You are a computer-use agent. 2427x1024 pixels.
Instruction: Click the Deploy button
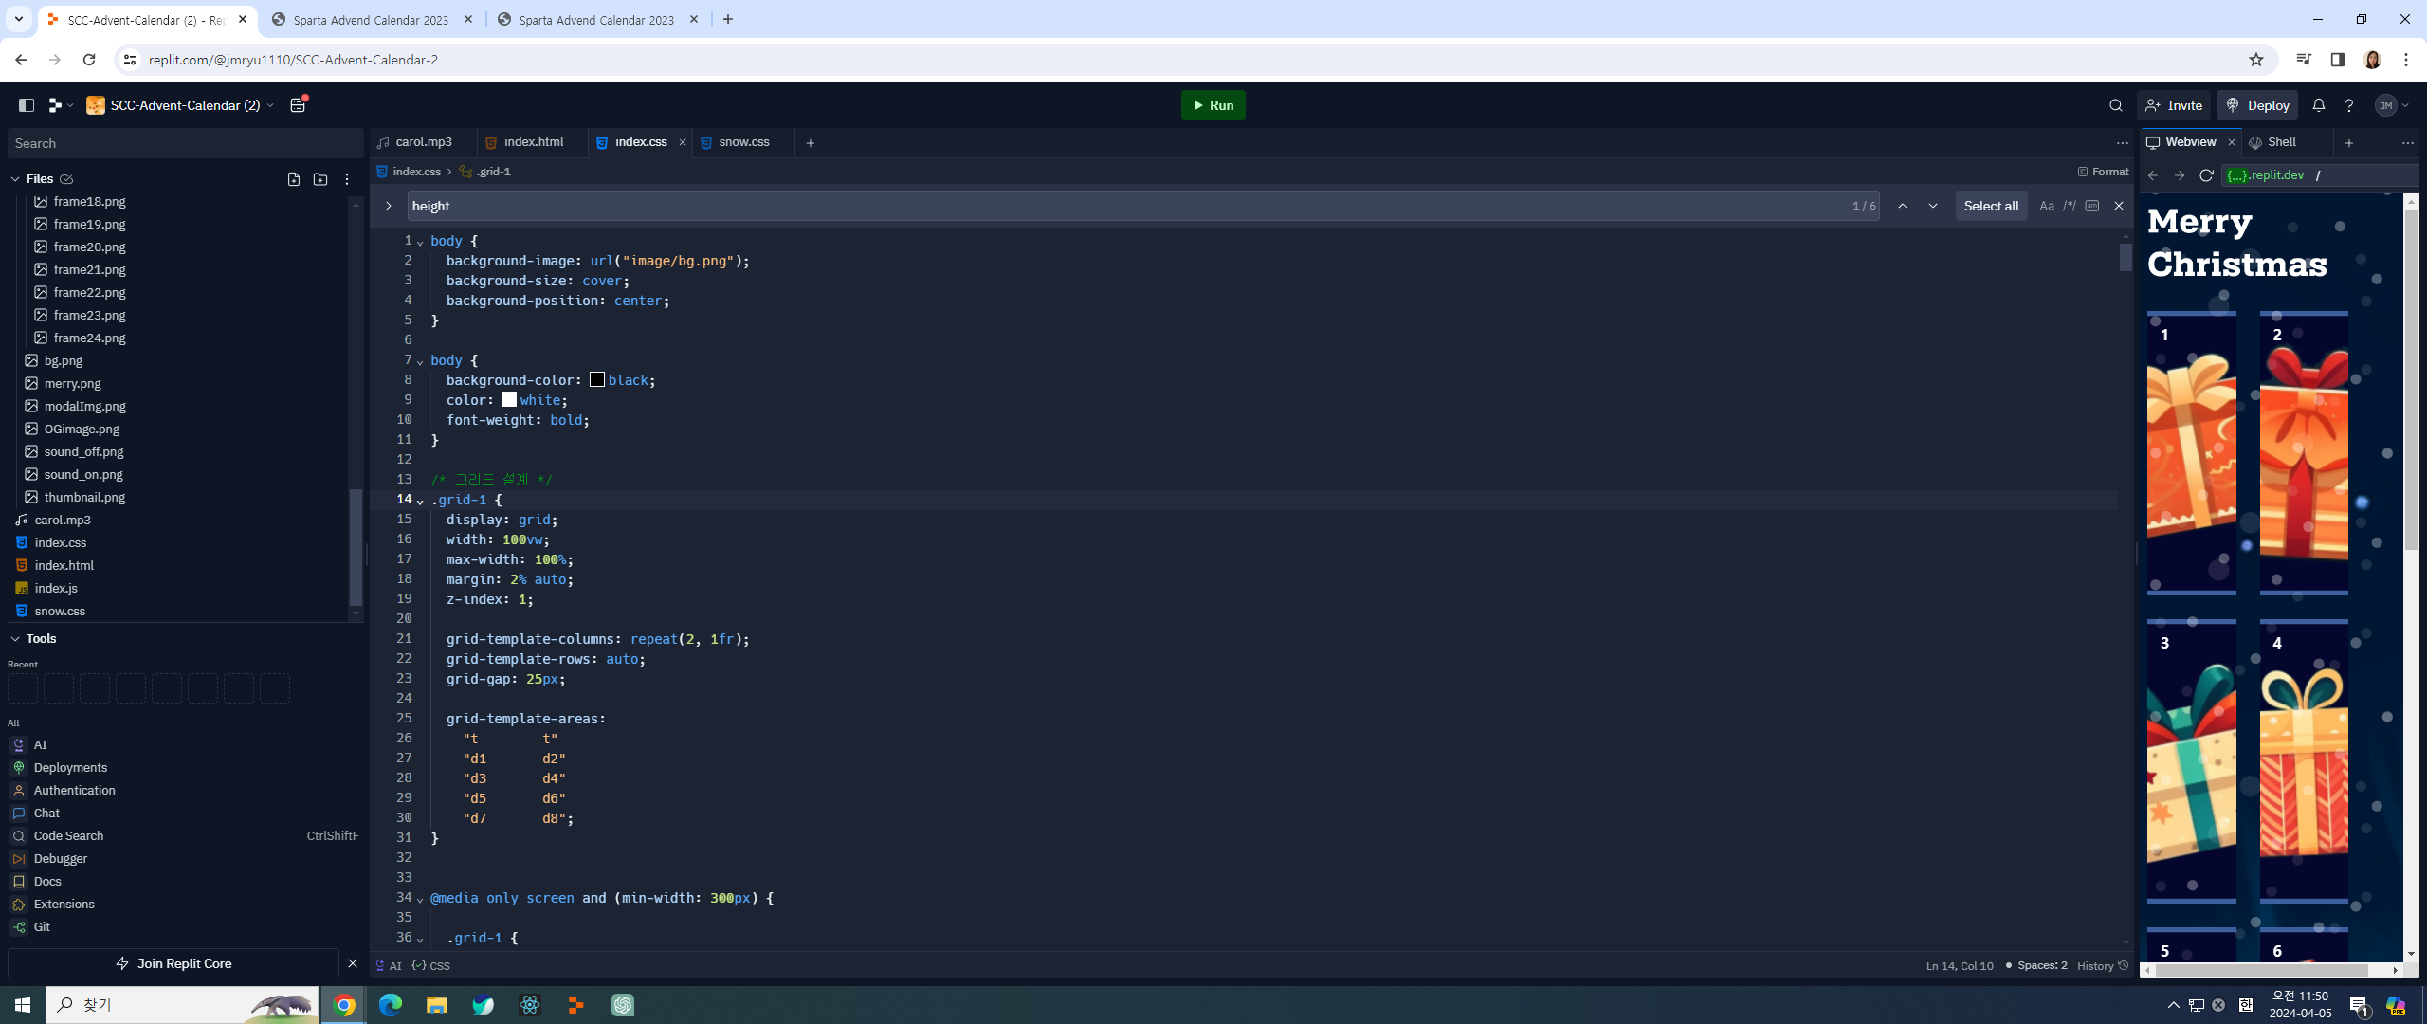[x=2257, y=105]
